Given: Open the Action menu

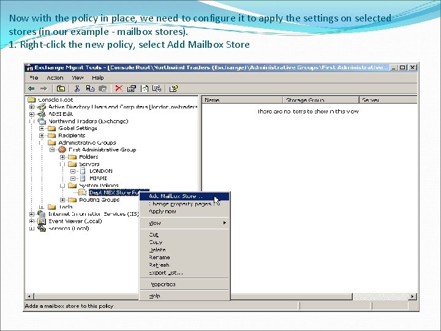Looking at the screenshot, I should pos(55,78).
